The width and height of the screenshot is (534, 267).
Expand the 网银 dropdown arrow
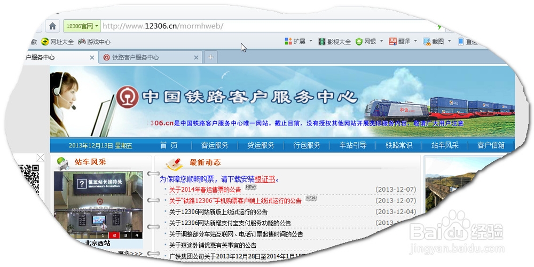tap(381, 42)
